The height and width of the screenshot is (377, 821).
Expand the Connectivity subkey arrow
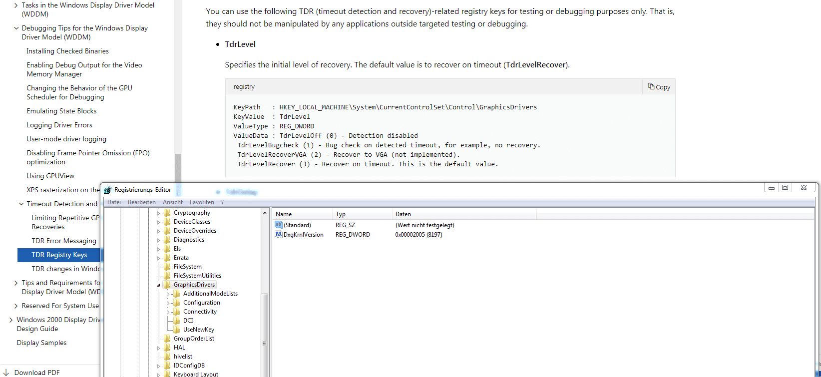(168, 312)
